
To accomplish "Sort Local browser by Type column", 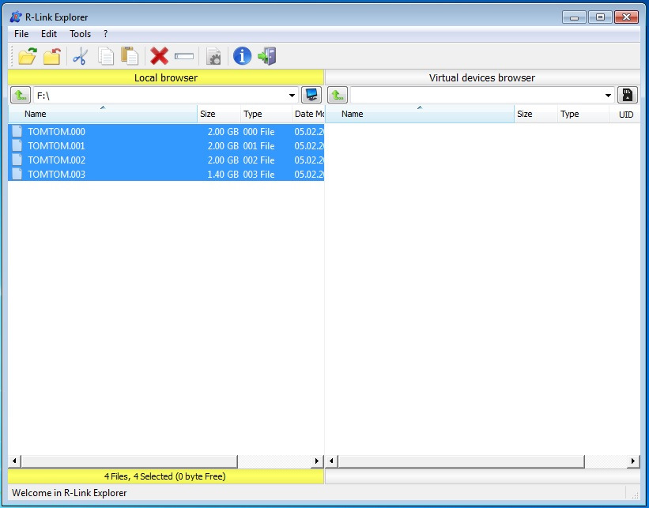I will [266, 114].
